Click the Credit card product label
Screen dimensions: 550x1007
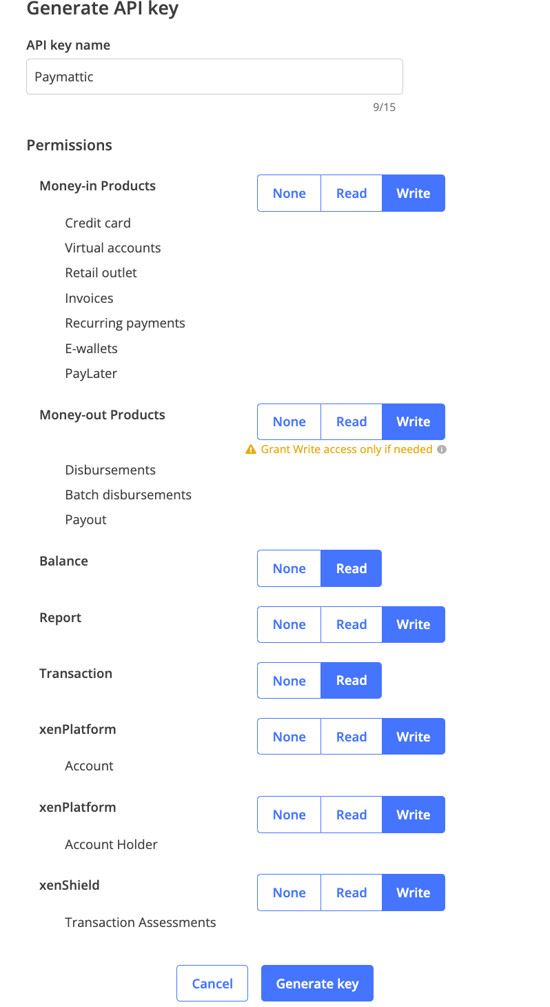(x=98, y=223)
